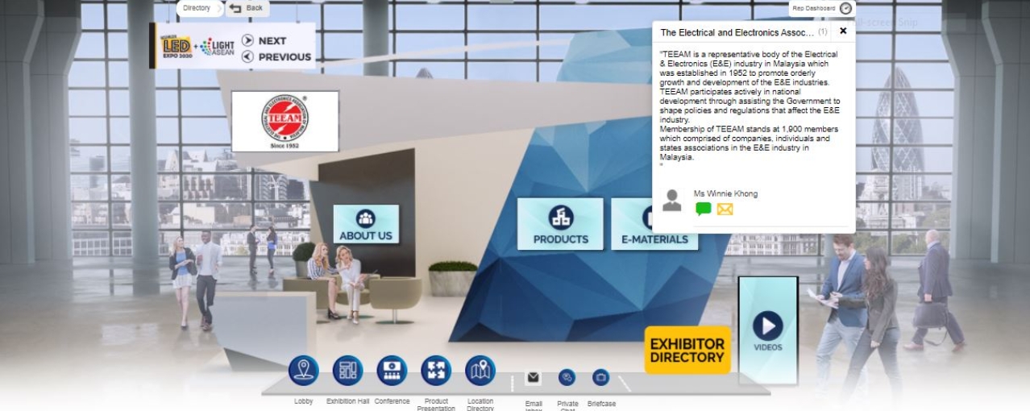The width and height of the screenshot is (1030, 411).
Task: Go to the Exhibition Hall icon
Action: pos(347,371)
